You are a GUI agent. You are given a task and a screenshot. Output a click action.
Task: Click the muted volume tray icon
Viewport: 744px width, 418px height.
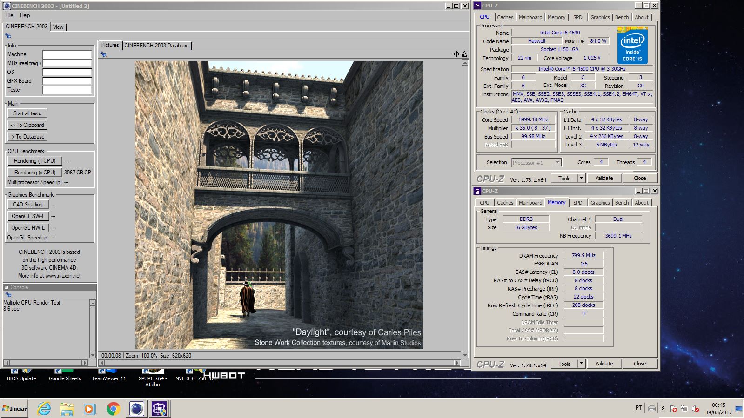point(696,409)
